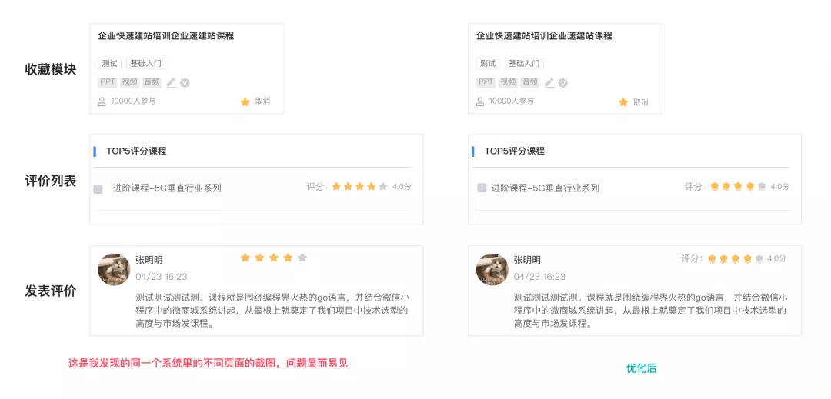The width and height of the screenshot is (831, 399).
Task: Click the rank 1 badge in the original TOP5 list
Action: point(98,188)
